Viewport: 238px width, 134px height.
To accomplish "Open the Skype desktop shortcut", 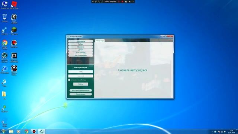I will [x=4, y=83].
